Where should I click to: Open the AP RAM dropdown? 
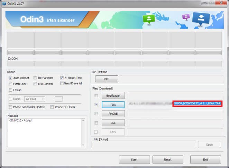35,99
